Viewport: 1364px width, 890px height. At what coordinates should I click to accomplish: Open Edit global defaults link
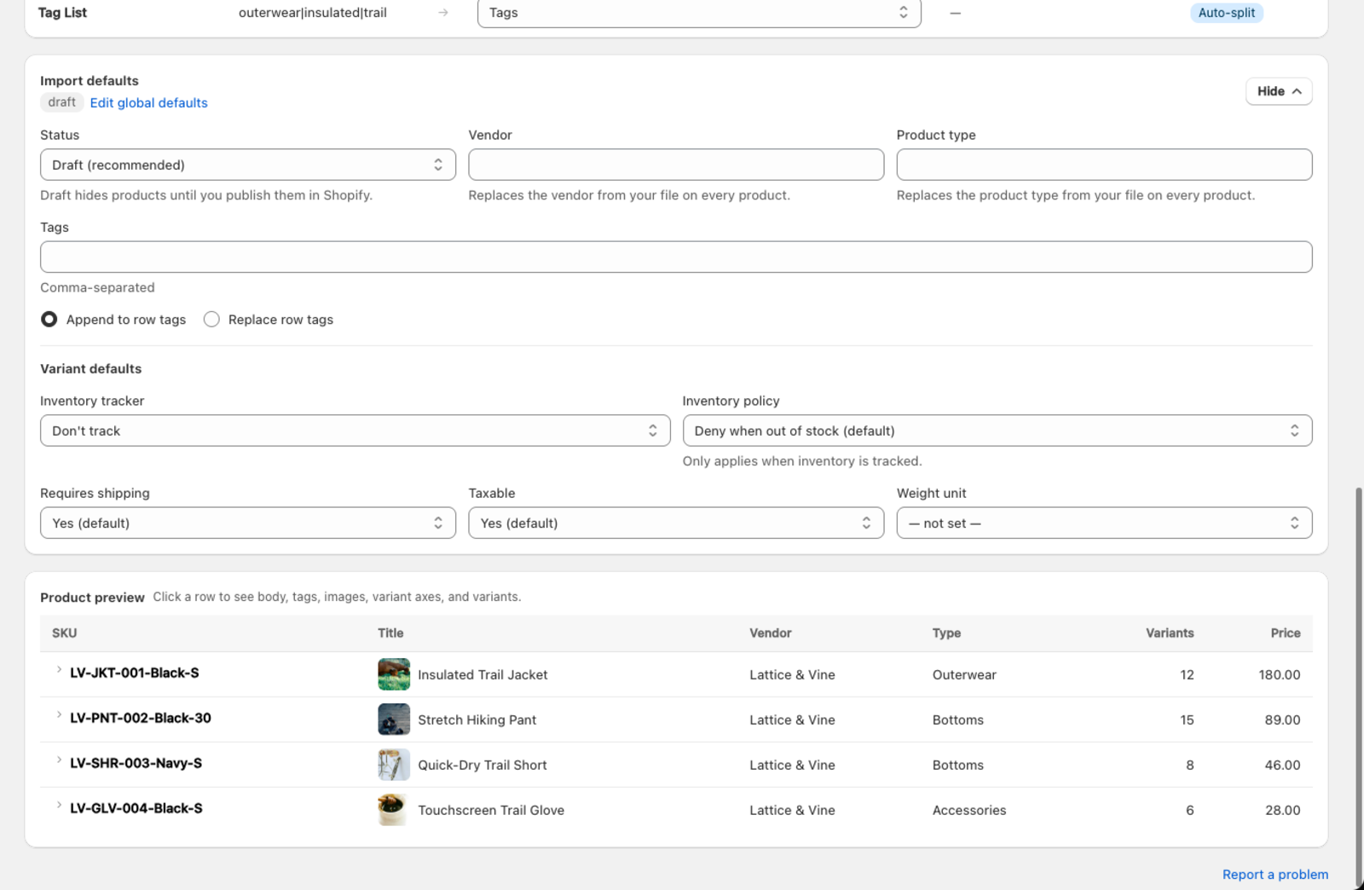[148, 102]
